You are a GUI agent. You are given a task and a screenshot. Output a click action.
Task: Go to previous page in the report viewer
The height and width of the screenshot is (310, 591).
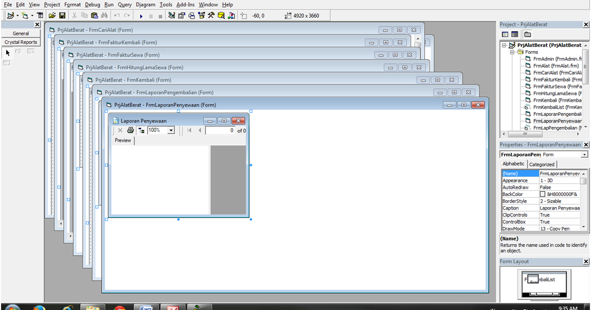tap(200, 130)
